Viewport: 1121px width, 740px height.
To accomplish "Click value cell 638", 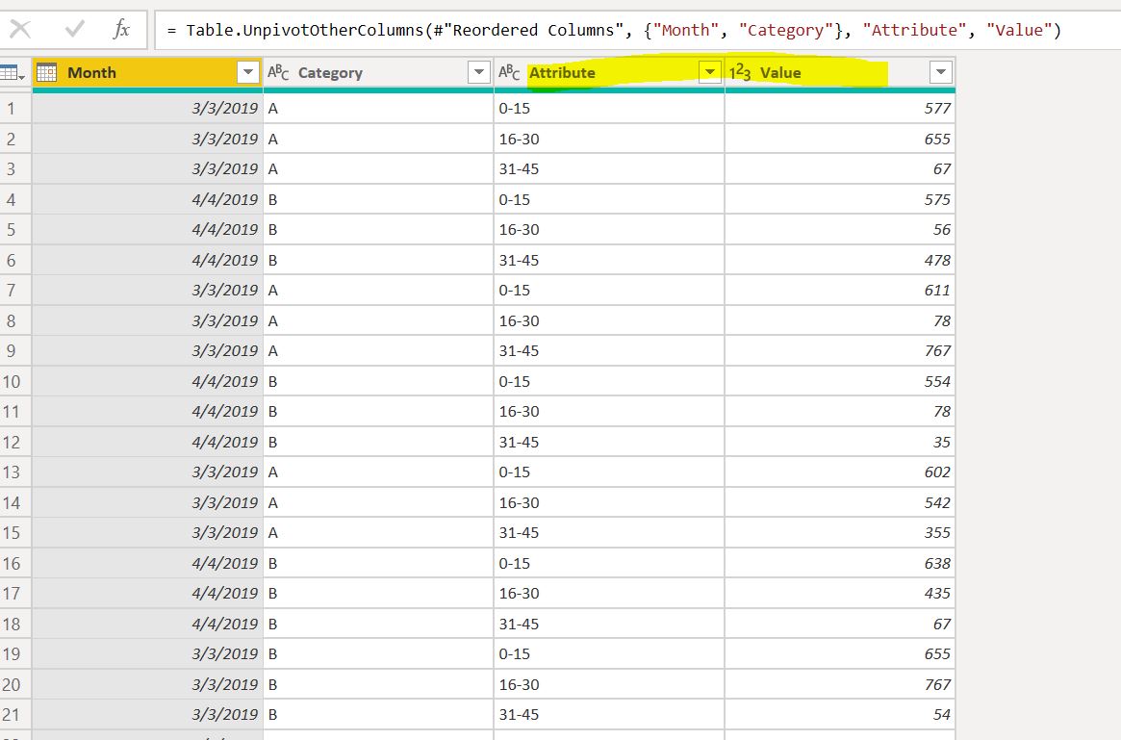I will tap(840, 563).
